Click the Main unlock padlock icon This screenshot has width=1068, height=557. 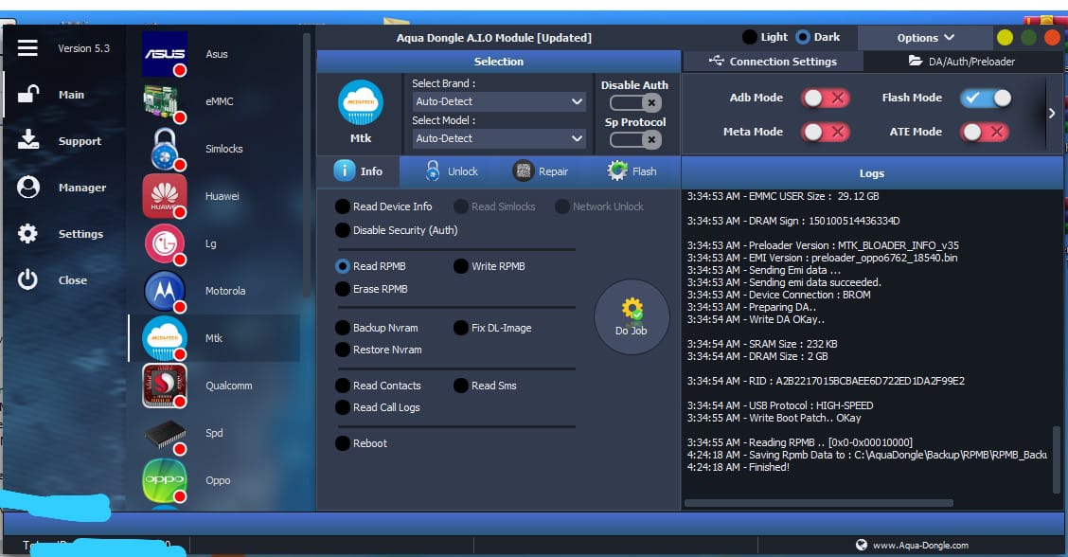tap(27, 94)
